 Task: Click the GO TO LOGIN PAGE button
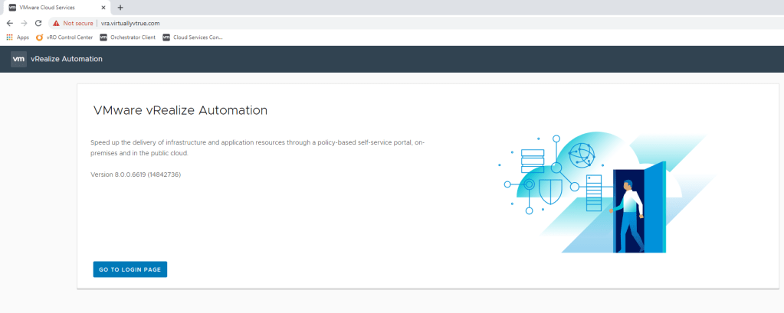tap(130, 269)
